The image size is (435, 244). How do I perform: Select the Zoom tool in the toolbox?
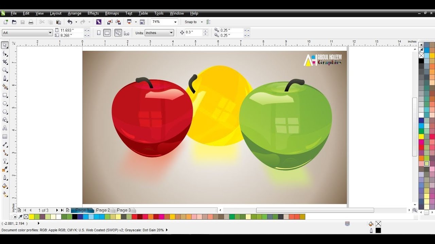tap(5, 70)
